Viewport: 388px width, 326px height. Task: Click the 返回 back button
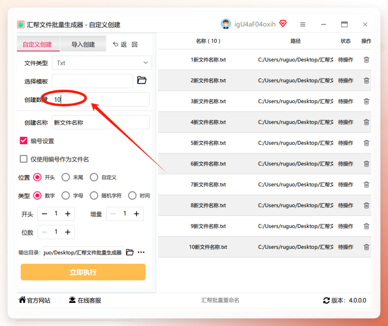point(125,44)
